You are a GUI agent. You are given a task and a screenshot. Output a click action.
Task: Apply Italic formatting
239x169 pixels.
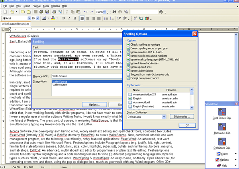(x=69, y=18)
